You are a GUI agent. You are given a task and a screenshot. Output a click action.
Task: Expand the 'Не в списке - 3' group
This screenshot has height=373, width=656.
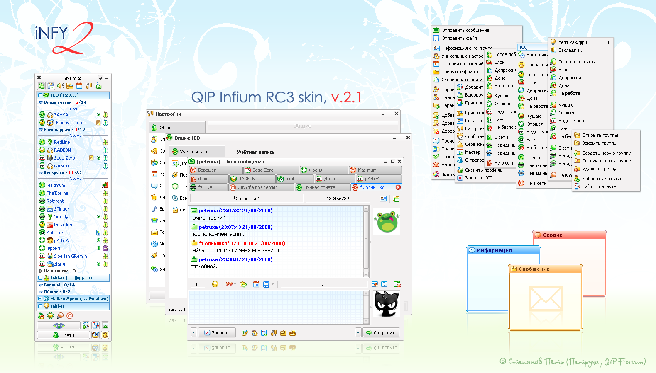click(x=41, y=271)
